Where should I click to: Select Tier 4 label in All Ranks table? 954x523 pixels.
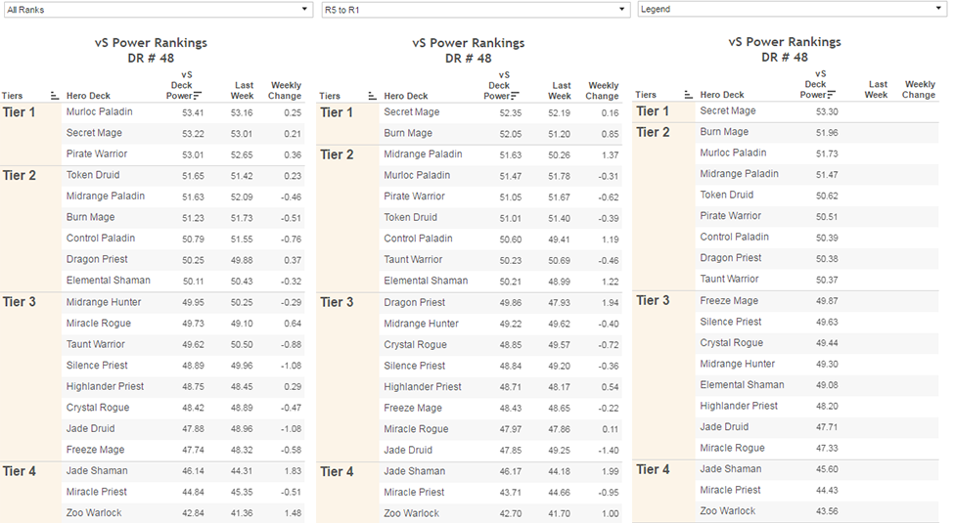click(x=19, y=471)
